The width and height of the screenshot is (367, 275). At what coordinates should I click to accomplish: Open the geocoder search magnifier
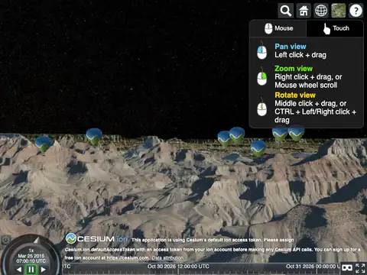pos(286,11)
